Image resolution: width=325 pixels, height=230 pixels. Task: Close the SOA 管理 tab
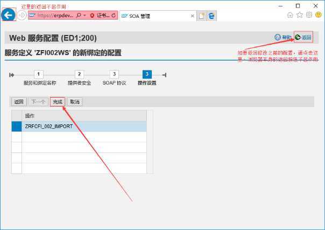(192, 16)
